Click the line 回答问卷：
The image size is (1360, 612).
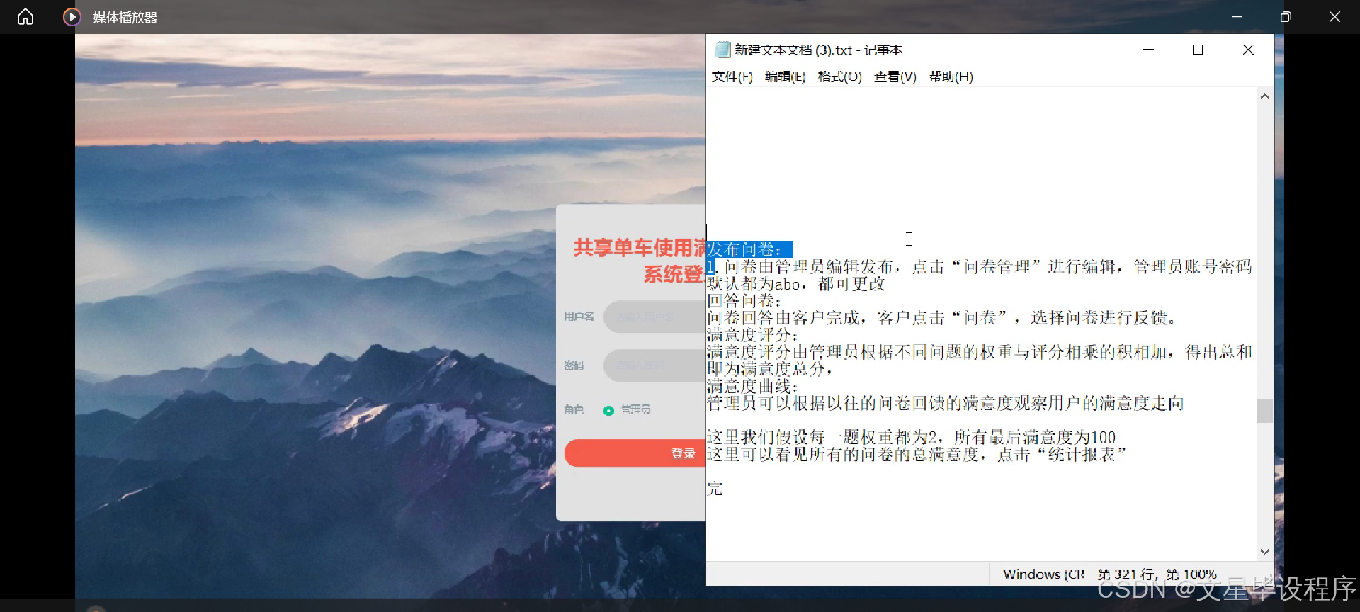[744, 301]
